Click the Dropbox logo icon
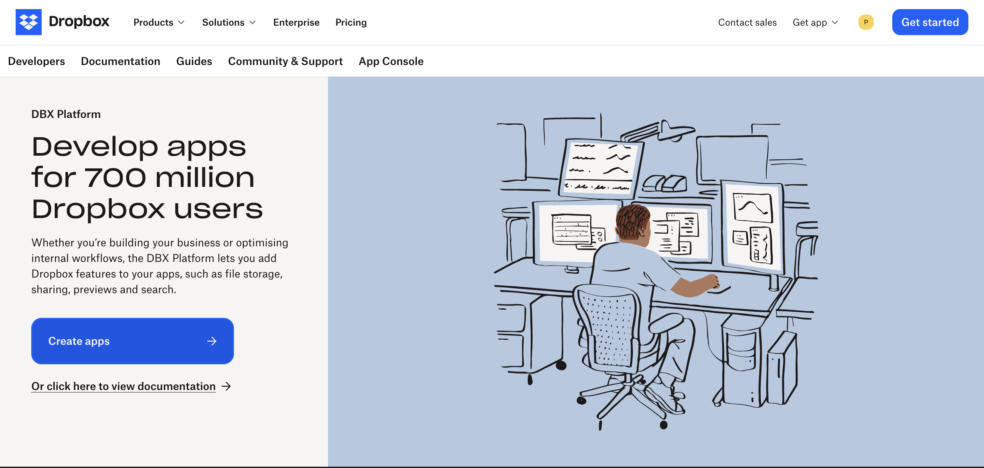This screenshot has height=468, width=984. pos(28,22)
